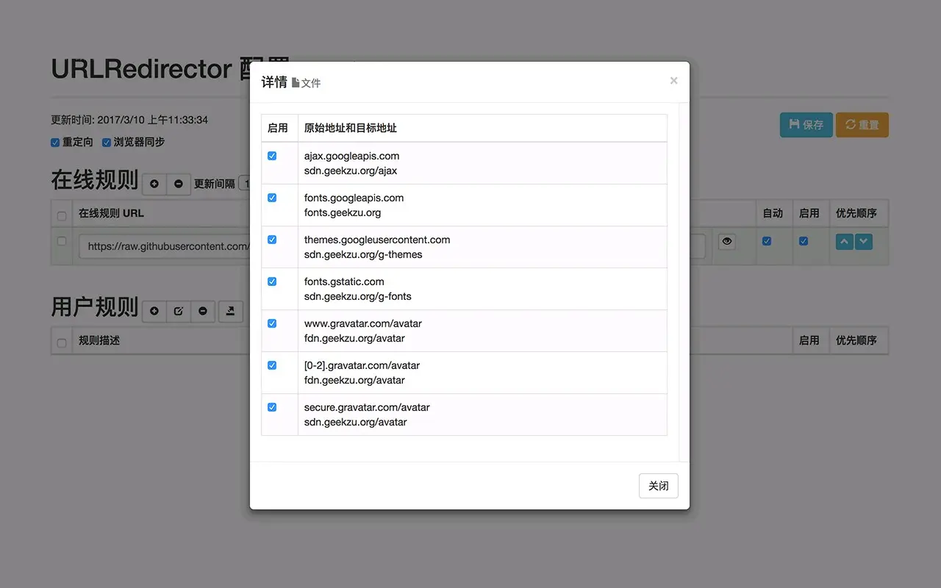Export user rules via the share icon
The image size is (941, 588).
pos(230,311)
